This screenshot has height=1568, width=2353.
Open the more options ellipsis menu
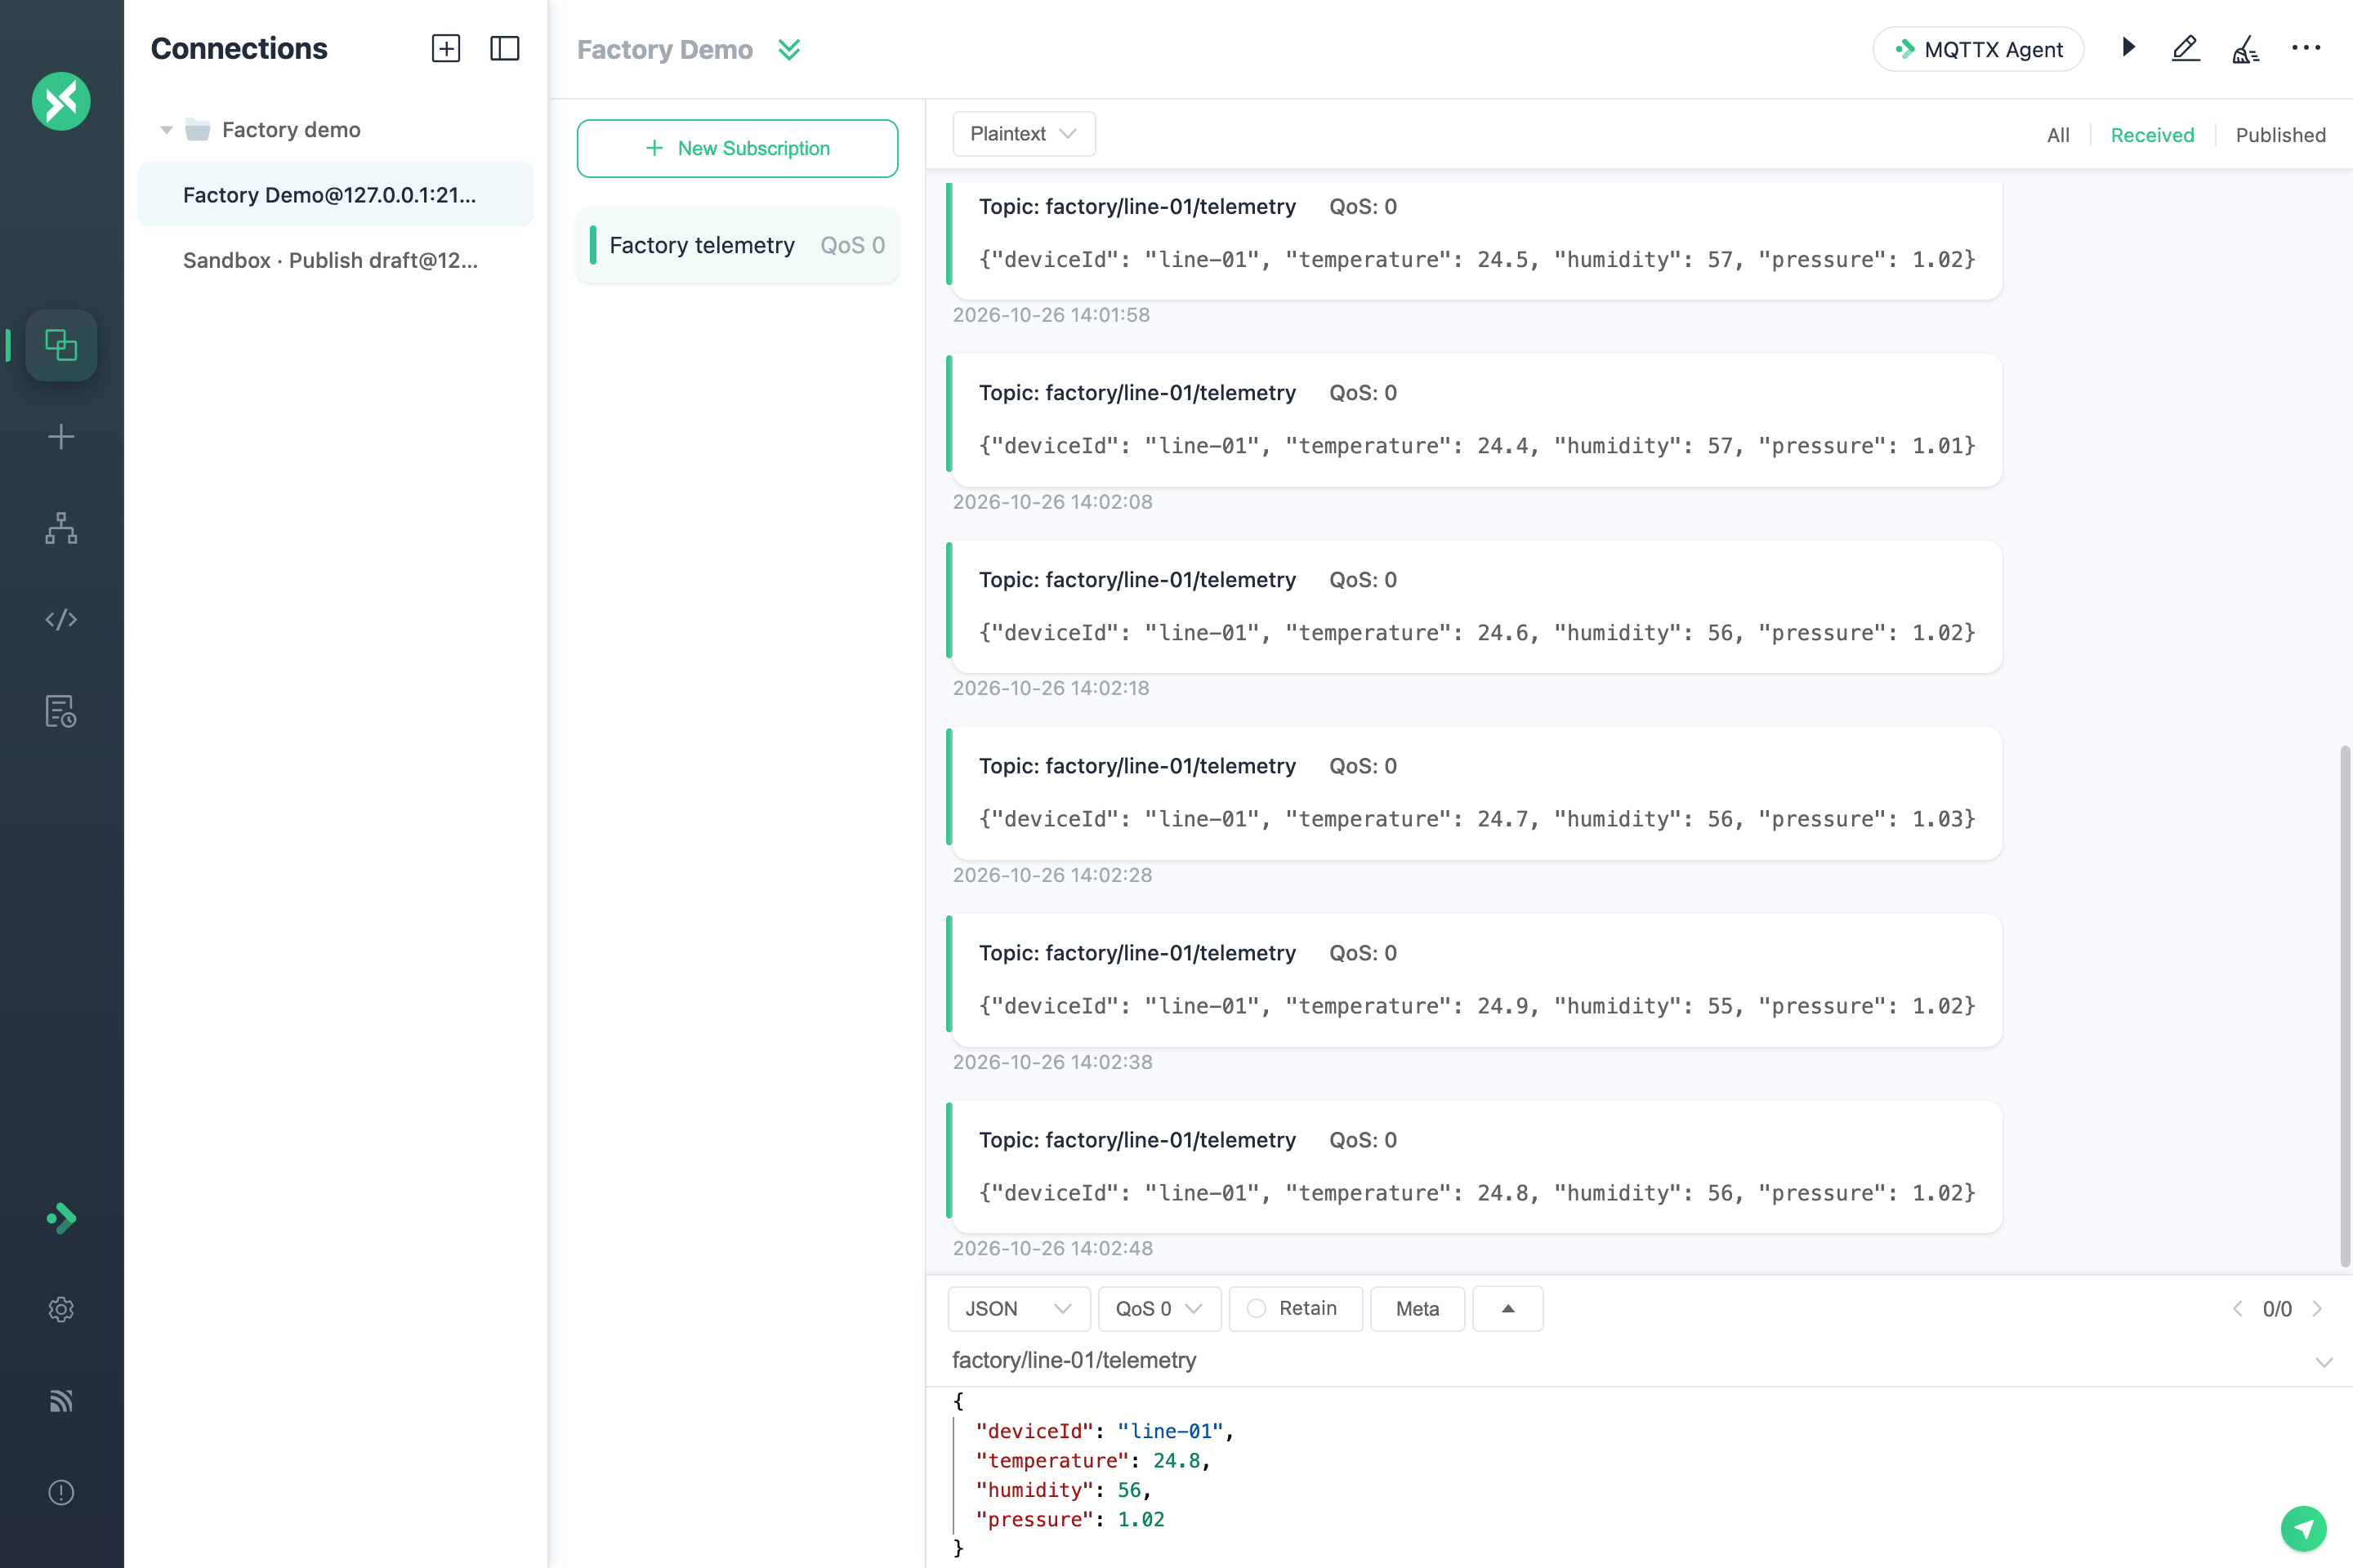tap(2306, 48)
